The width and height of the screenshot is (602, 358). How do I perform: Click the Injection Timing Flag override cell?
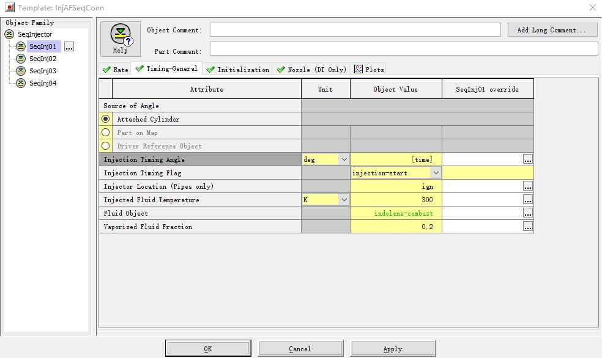click(488, 173)
